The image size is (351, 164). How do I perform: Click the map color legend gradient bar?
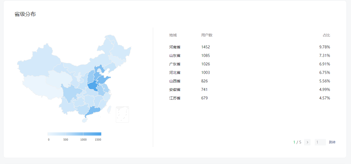pos(74,134)
